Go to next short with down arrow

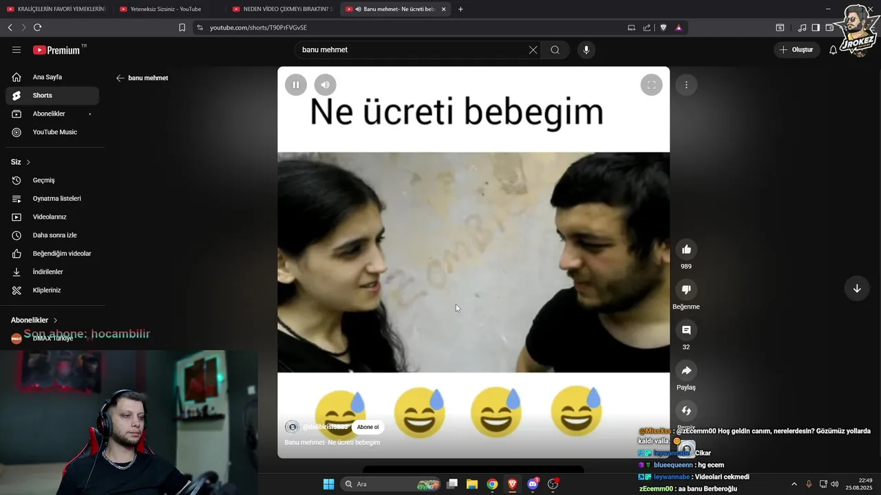[857, 289]
